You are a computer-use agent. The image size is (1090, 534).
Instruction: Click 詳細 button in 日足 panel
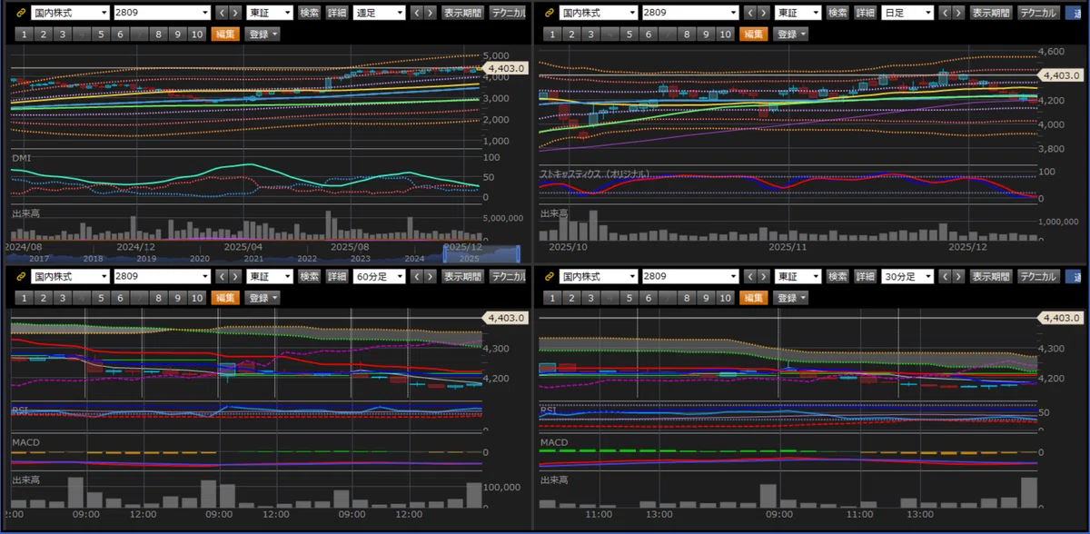point(866,14)
